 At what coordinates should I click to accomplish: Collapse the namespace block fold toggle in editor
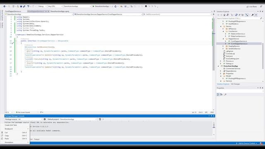point(16,35)
